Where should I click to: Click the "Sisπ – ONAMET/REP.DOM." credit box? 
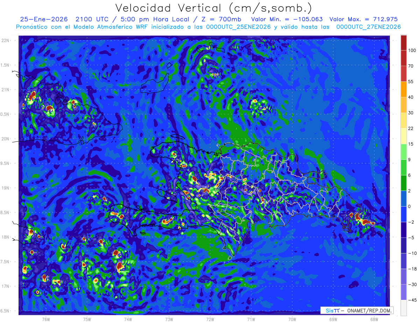coord(357,310)
